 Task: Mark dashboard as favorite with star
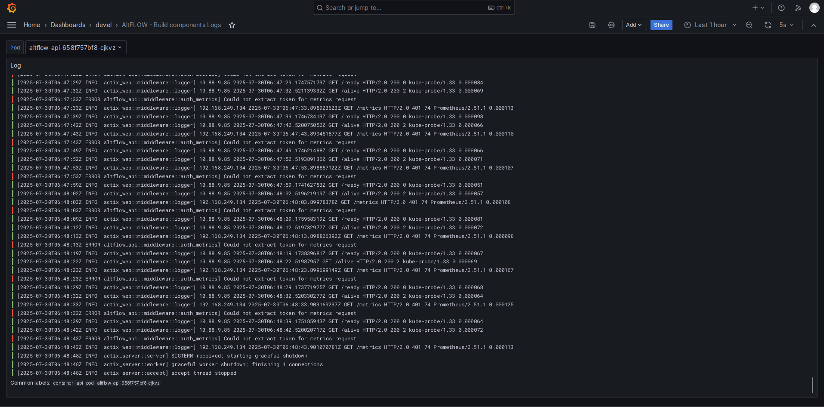pos(232,25)
